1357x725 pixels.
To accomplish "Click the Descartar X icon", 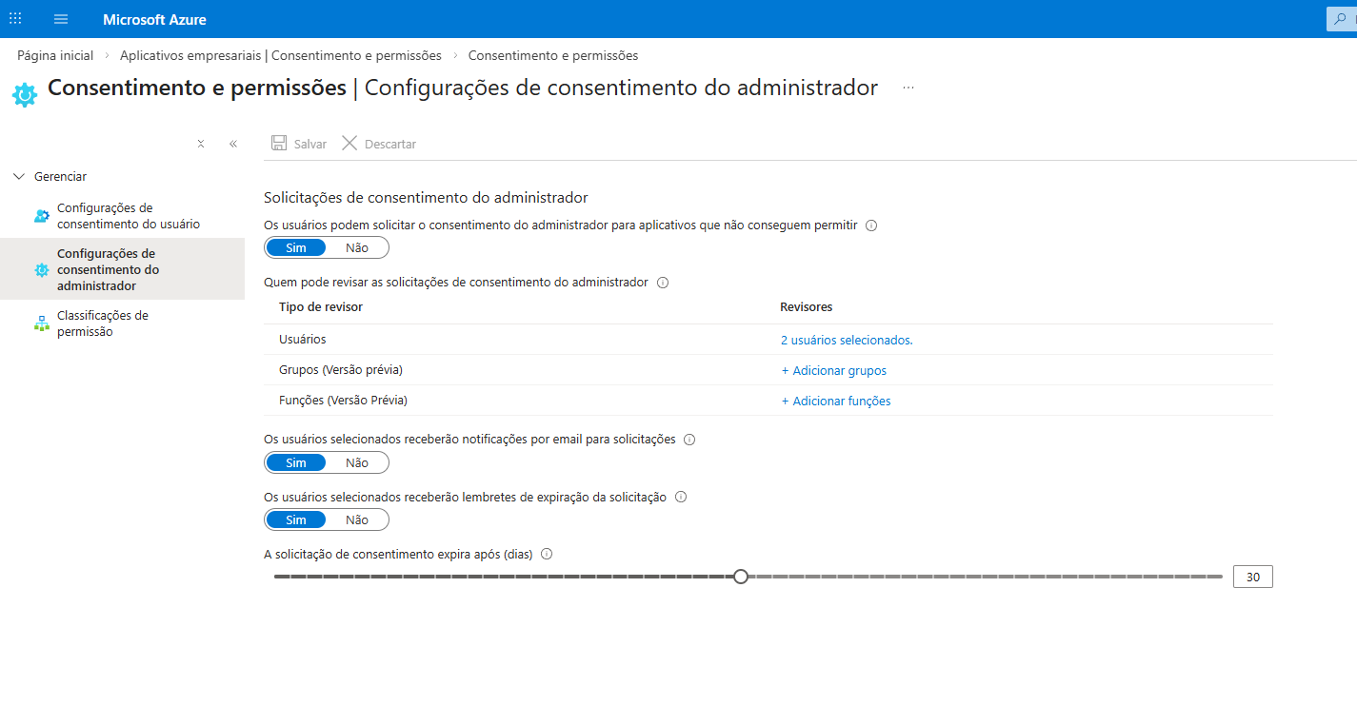I will tap(349, 143).
